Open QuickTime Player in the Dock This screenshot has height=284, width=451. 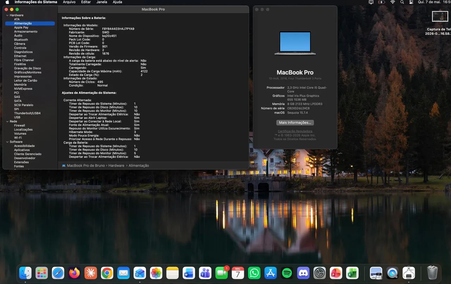pos(392,273)
